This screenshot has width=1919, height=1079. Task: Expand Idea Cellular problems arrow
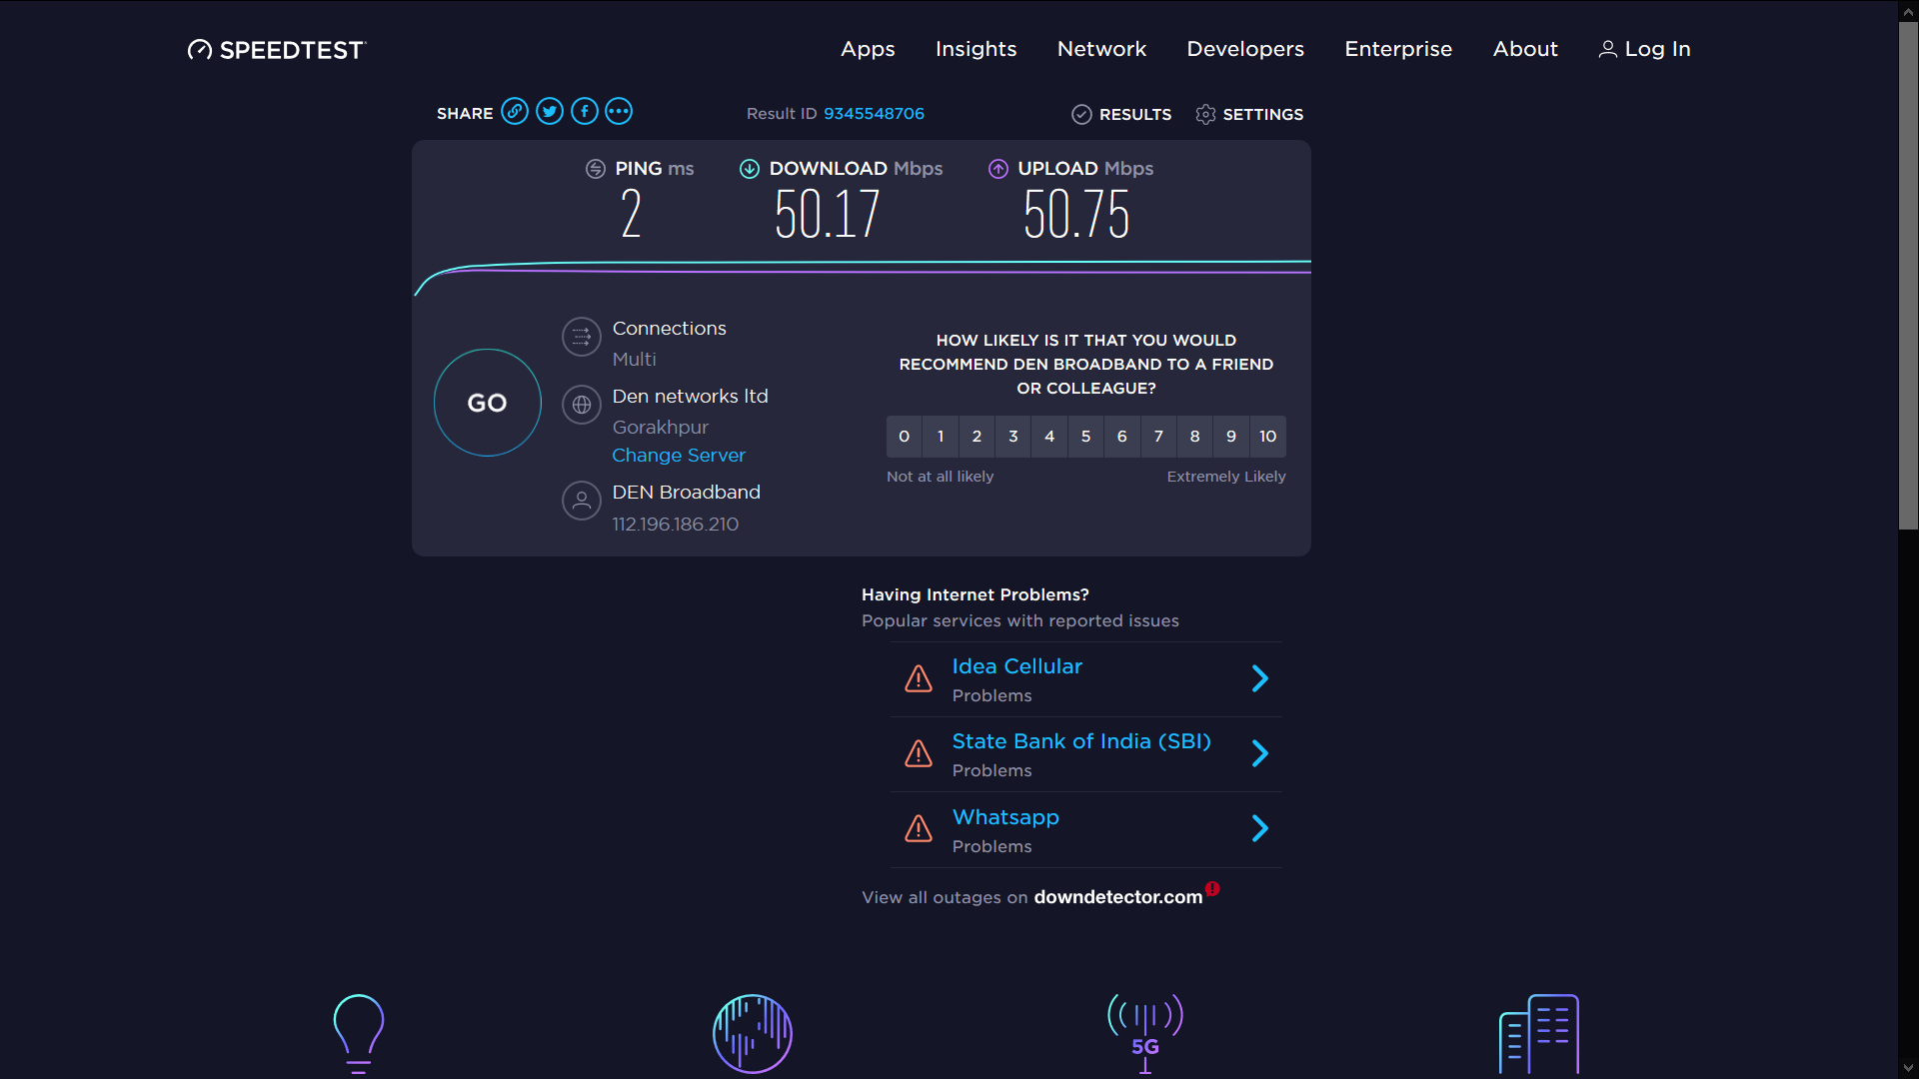click(x=1259, y=679)
